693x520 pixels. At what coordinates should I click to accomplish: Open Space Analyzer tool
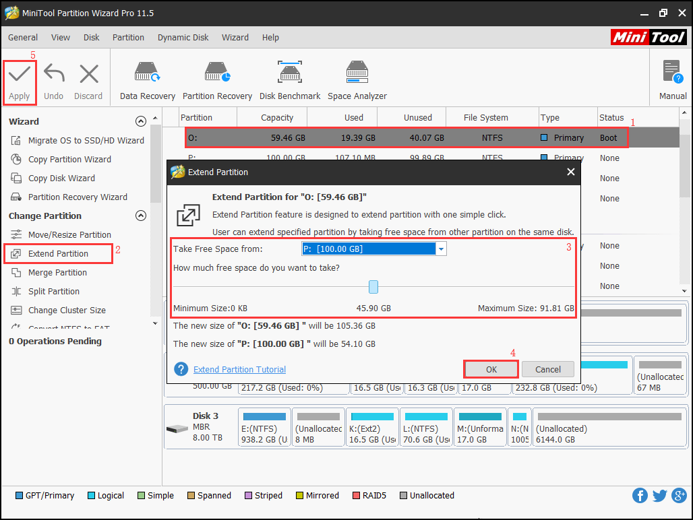point(357,81)
